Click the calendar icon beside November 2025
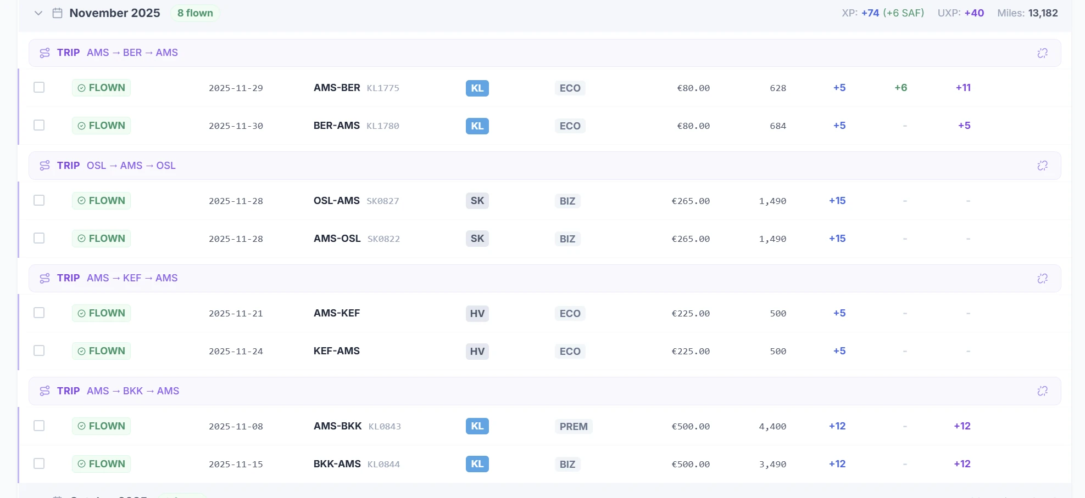1085x498 pixels. tap(57, 13)
